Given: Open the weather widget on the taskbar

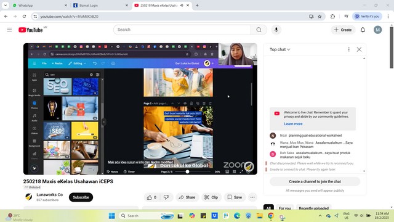Looking at the screenshot, I should point(19,217).
